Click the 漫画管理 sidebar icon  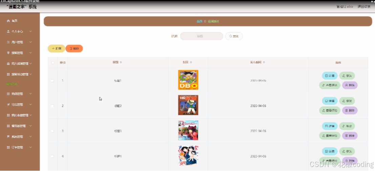[8, 53]
